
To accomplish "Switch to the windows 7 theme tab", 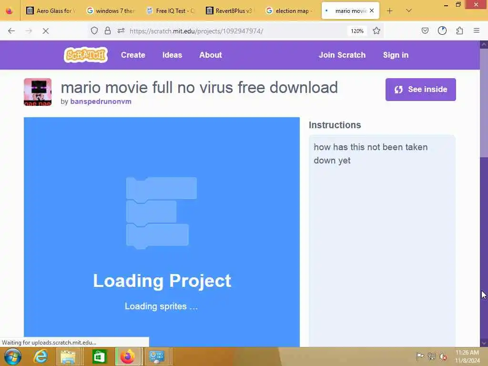I will click(111, 11).
